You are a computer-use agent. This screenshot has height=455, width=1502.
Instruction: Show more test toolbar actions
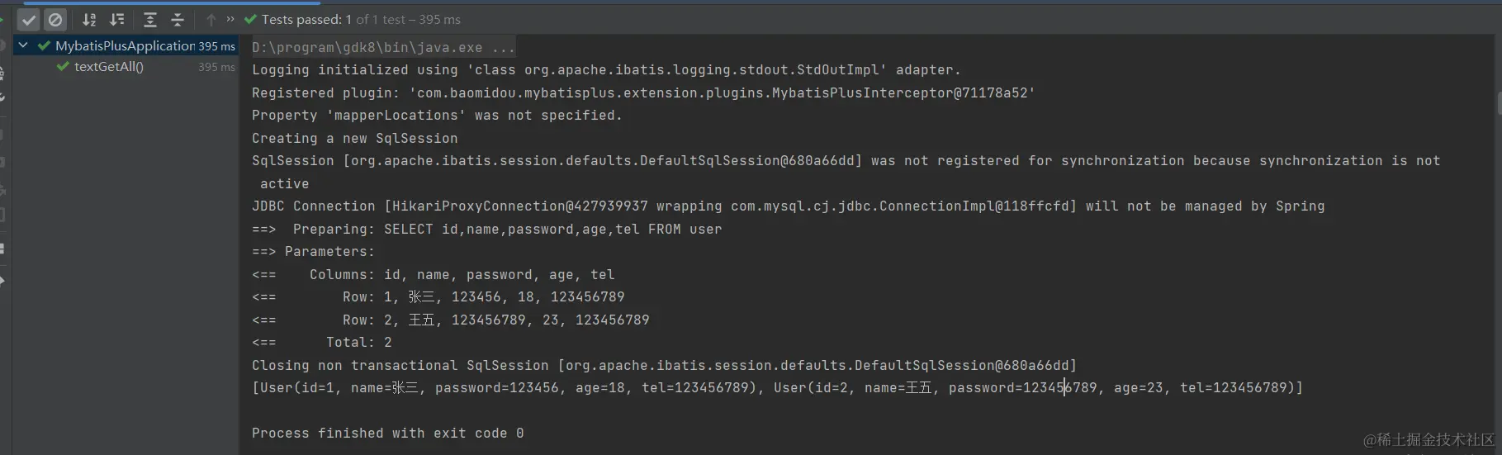230,19
